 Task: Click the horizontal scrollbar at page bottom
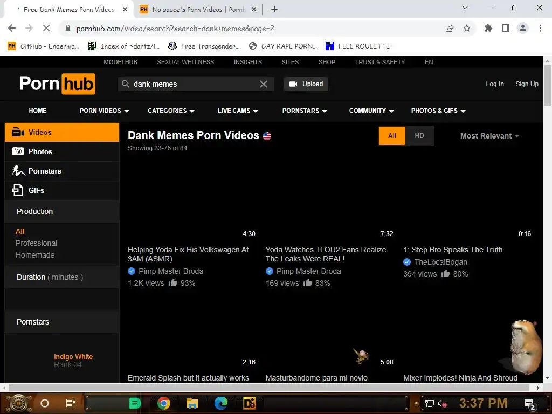click(x=270, y=388)
